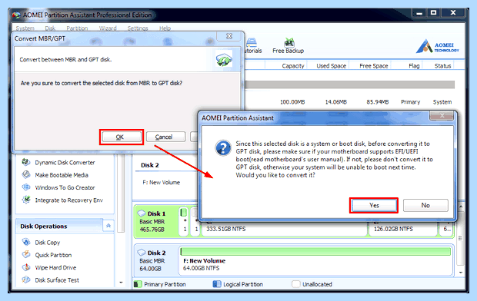
Task: Click the 100.00MB capacity cell
Action: pos(292,102)
